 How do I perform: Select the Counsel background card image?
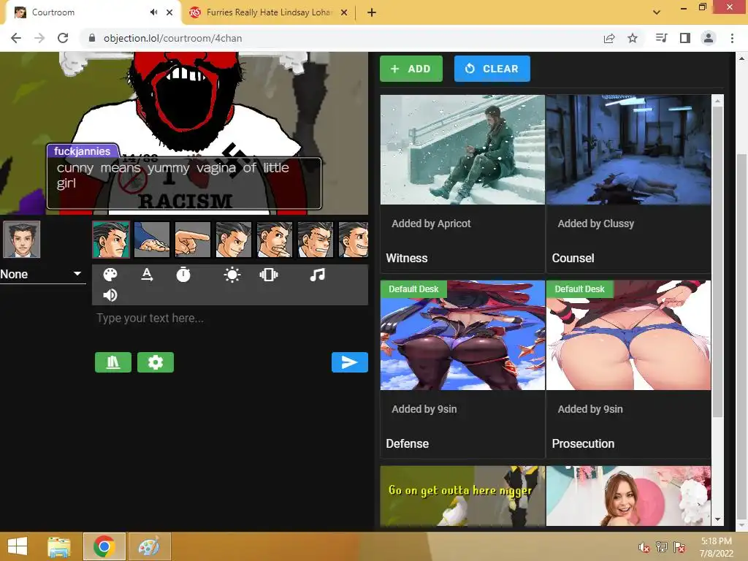pyautogui.click(x=628, y=150)
